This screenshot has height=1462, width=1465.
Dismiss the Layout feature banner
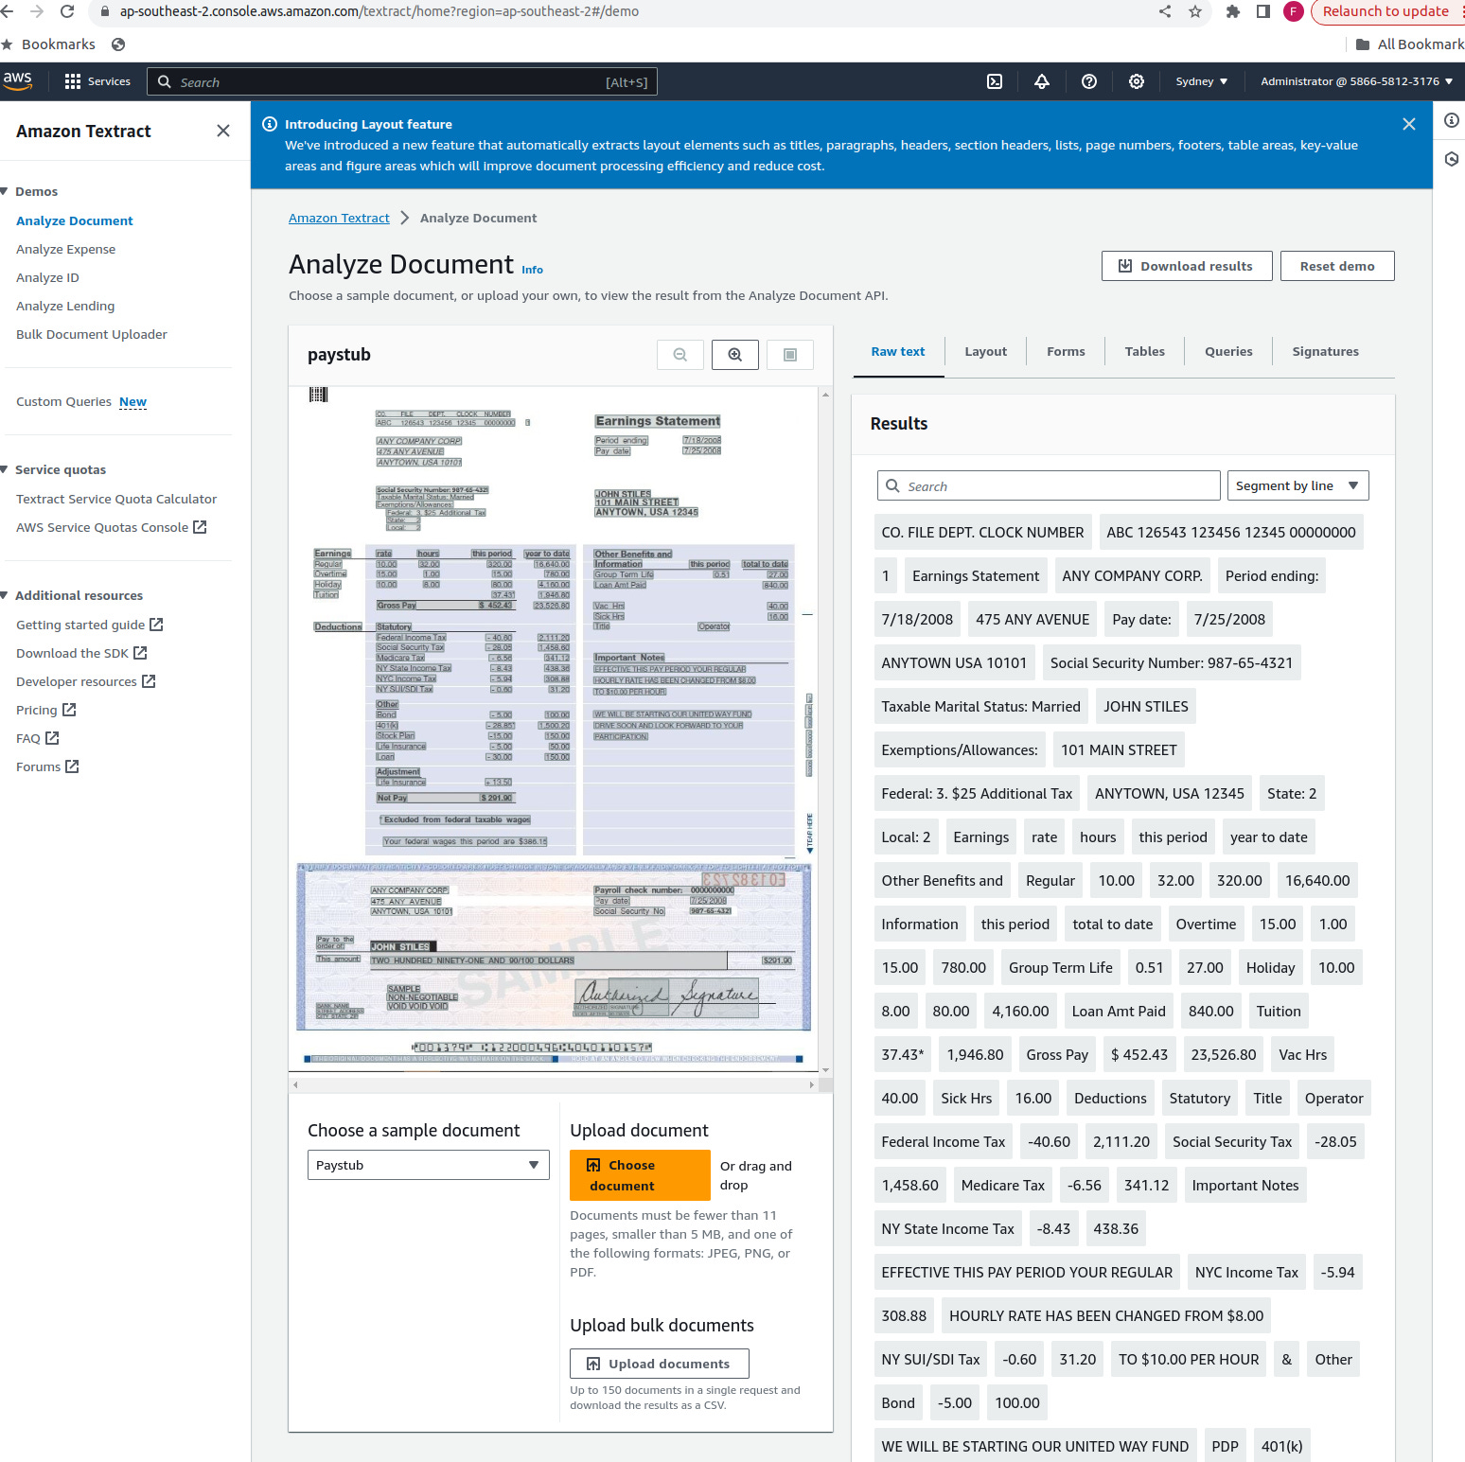(1409, 124)
